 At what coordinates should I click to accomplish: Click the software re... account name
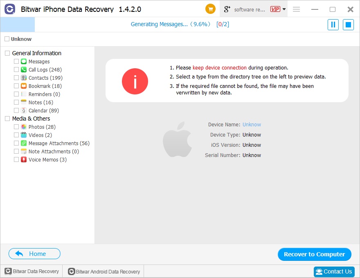(250, 10)
